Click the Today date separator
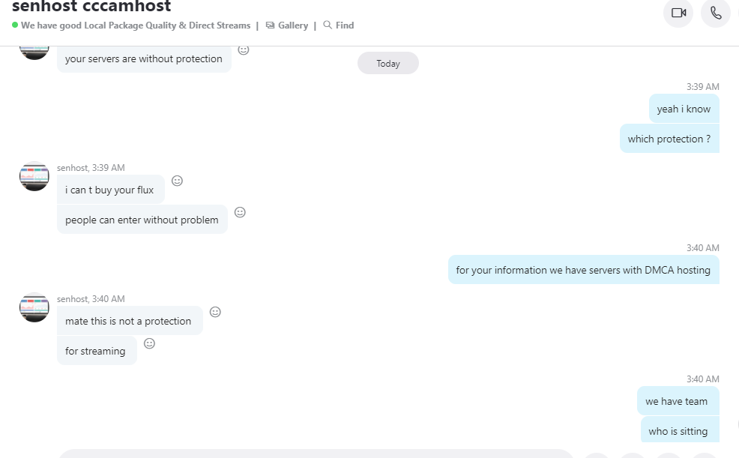The width and height of the screenshot is (739, 458). click(x=388, y=63)
